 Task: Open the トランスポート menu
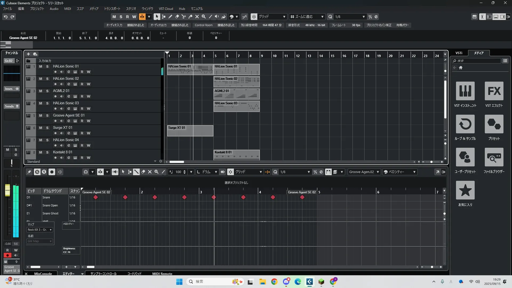(112, 9)
